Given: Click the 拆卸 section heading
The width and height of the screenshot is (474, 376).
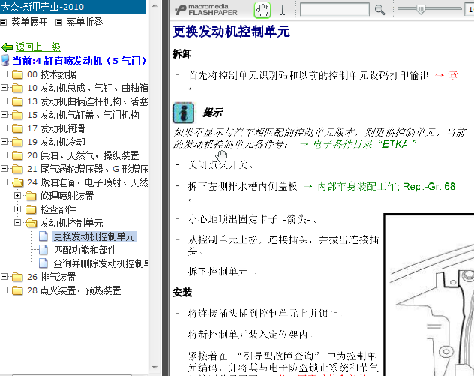Looking at the screenshot, I should (182, 54).
